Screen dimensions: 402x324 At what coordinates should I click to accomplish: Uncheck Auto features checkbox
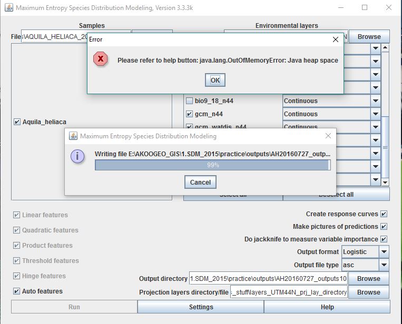tap(16, 291)
